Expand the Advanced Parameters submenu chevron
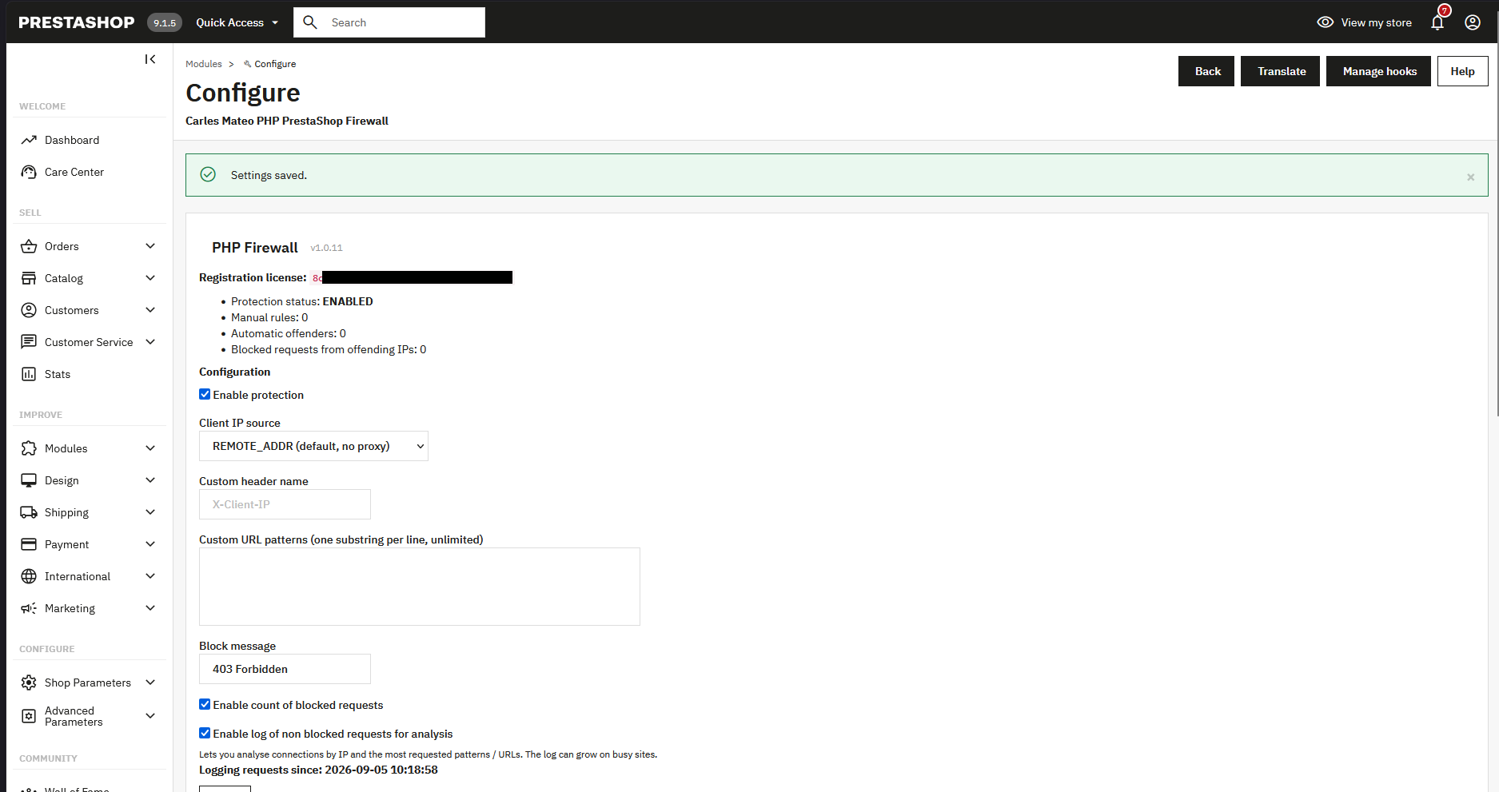1499x792 pixels. tap(150, 716)
